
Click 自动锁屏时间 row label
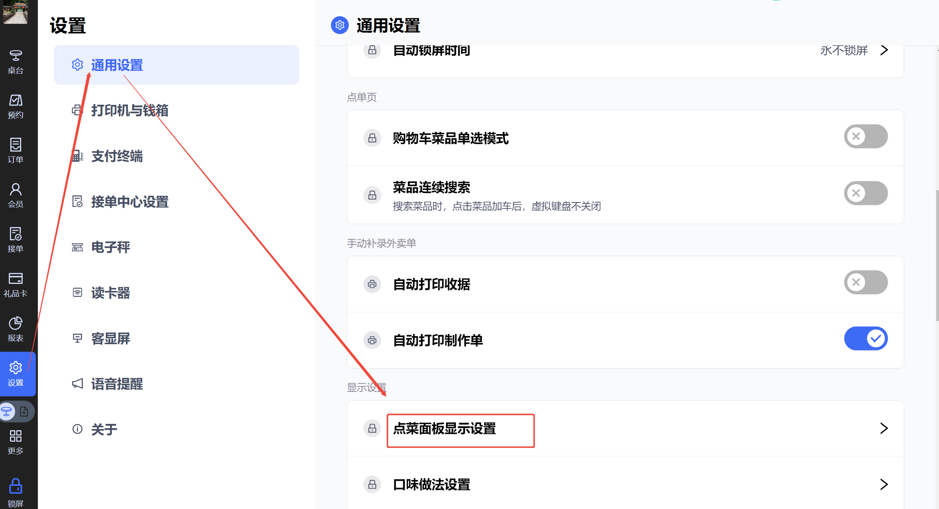[x=431, y=50]
